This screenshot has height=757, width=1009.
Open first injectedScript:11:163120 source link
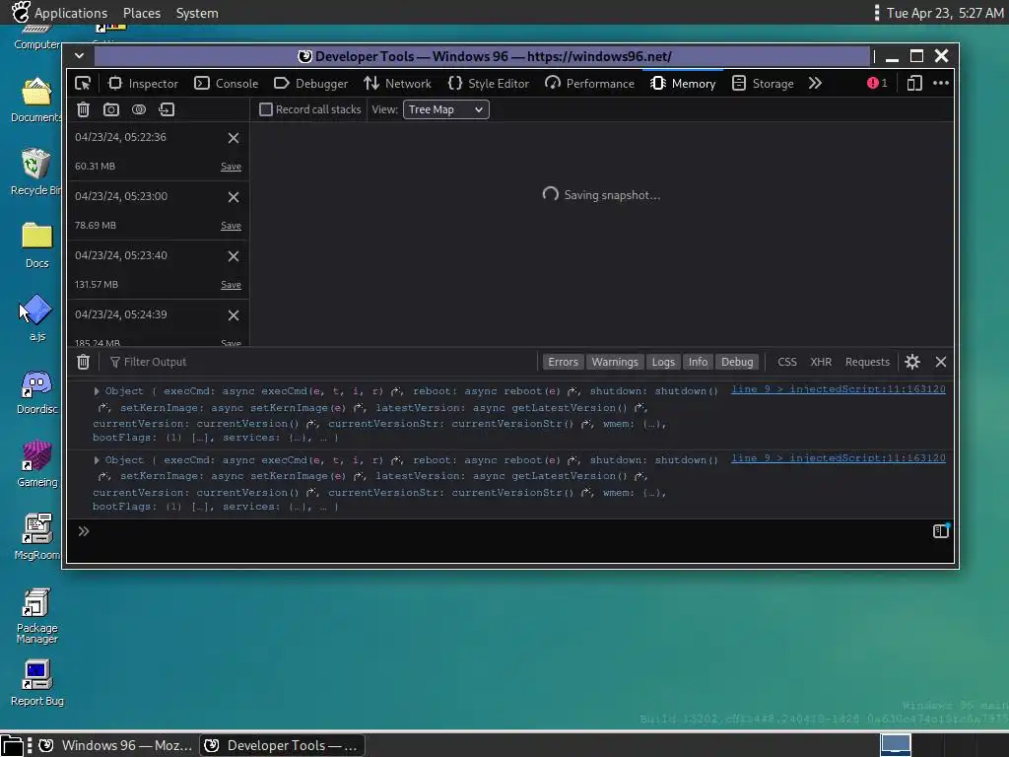[x=838, y=388]
